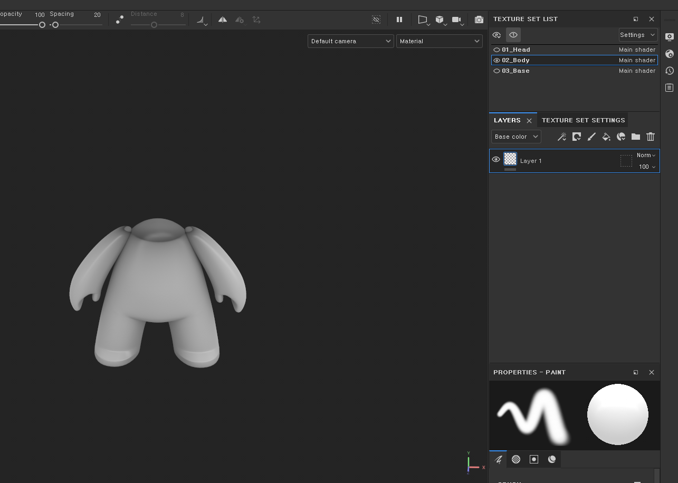Image resolution: width=678 pixels, height=483 pixels.
Task: Open the perspective view mode dropdown icon
Action: point(424,20)
